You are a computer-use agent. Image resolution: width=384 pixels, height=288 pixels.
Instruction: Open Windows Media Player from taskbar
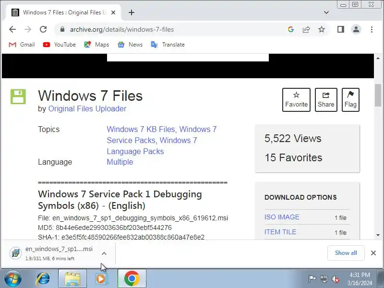(101, 279)
